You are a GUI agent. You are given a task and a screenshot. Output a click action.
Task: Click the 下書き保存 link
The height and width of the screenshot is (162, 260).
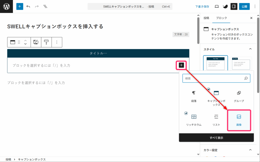202,7
